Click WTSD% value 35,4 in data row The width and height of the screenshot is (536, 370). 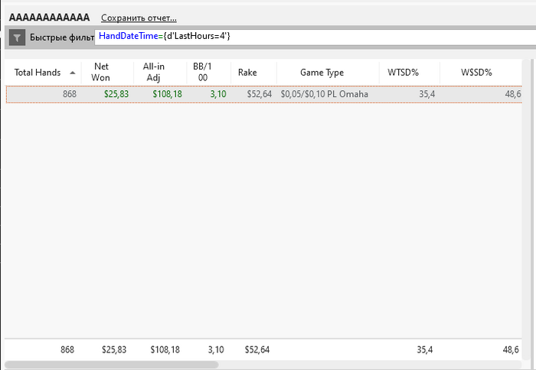[427, 94]
